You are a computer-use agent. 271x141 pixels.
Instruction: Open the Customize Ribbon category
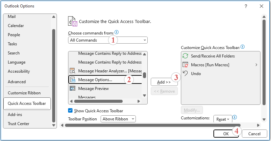click(24, 93)
